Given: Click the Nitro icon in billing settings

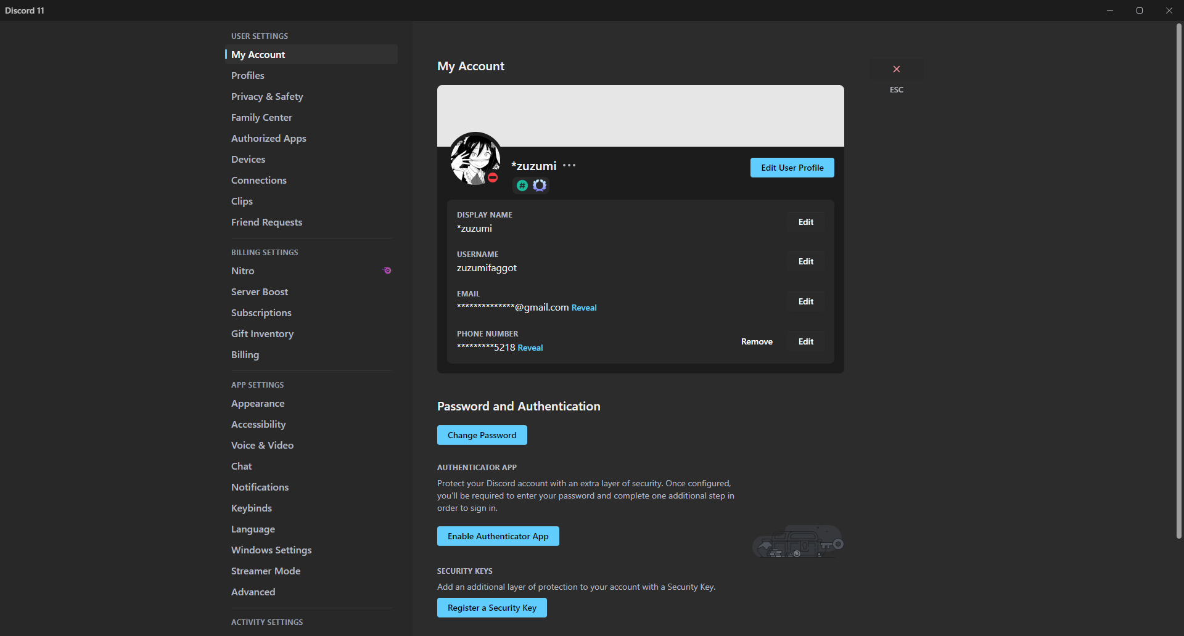Looking at the screenshot, I should pyautogui.click(x=387, y=271).
